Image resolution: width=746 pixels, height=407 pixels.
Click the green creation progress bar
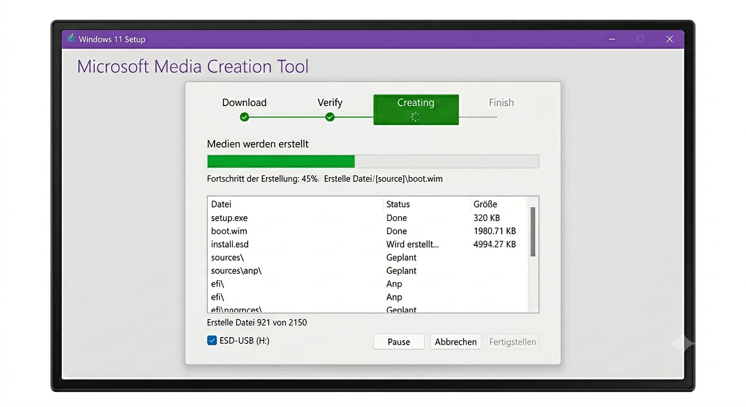(x=373, y=162)
